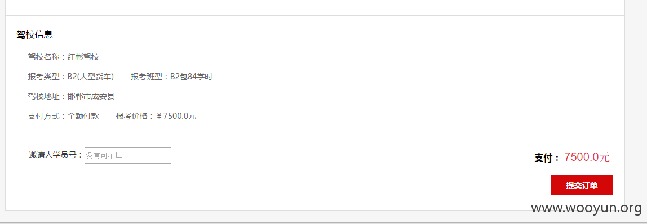Select the address 邯郸市成安县

point(91,97)
